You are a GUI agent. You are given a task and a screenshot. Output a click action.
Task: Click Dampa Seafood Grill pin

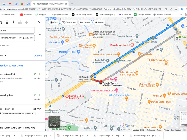[x=149, y=102]
